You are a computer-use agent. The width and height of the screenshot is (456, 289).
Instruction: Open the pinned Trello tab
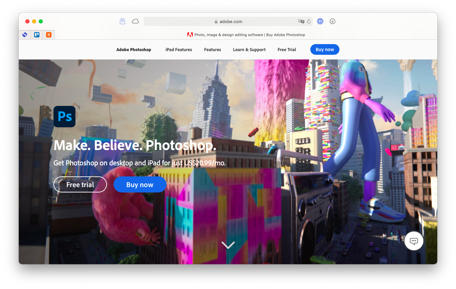37,34
